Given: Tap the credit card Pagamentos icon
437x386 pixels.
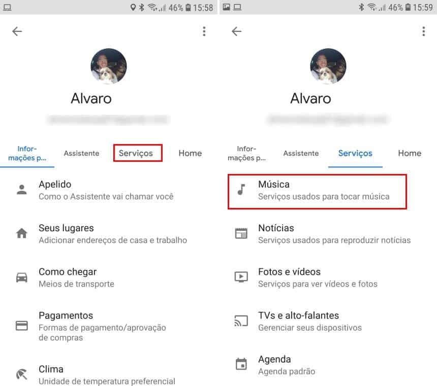Looking at the screenshot, I should [x=21, y=326].
